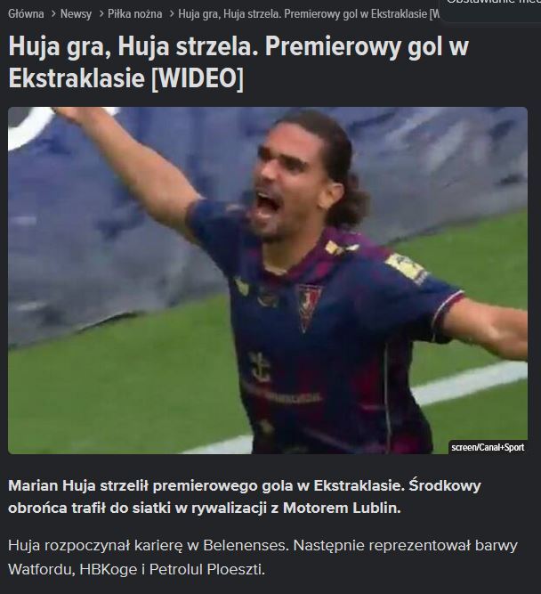Click the yellow patch on the sleeve
This screenshot has height=594, width=541.
[x=405, y=266]
